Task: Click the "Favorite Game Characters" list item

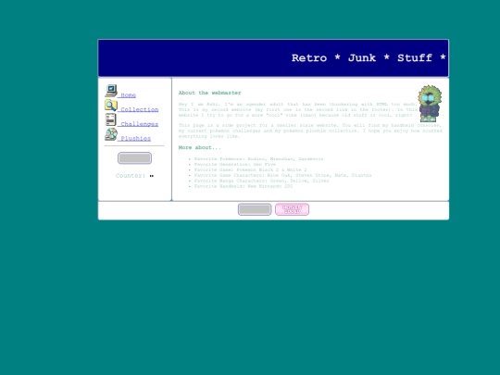Action: click(x=282, y=175)
